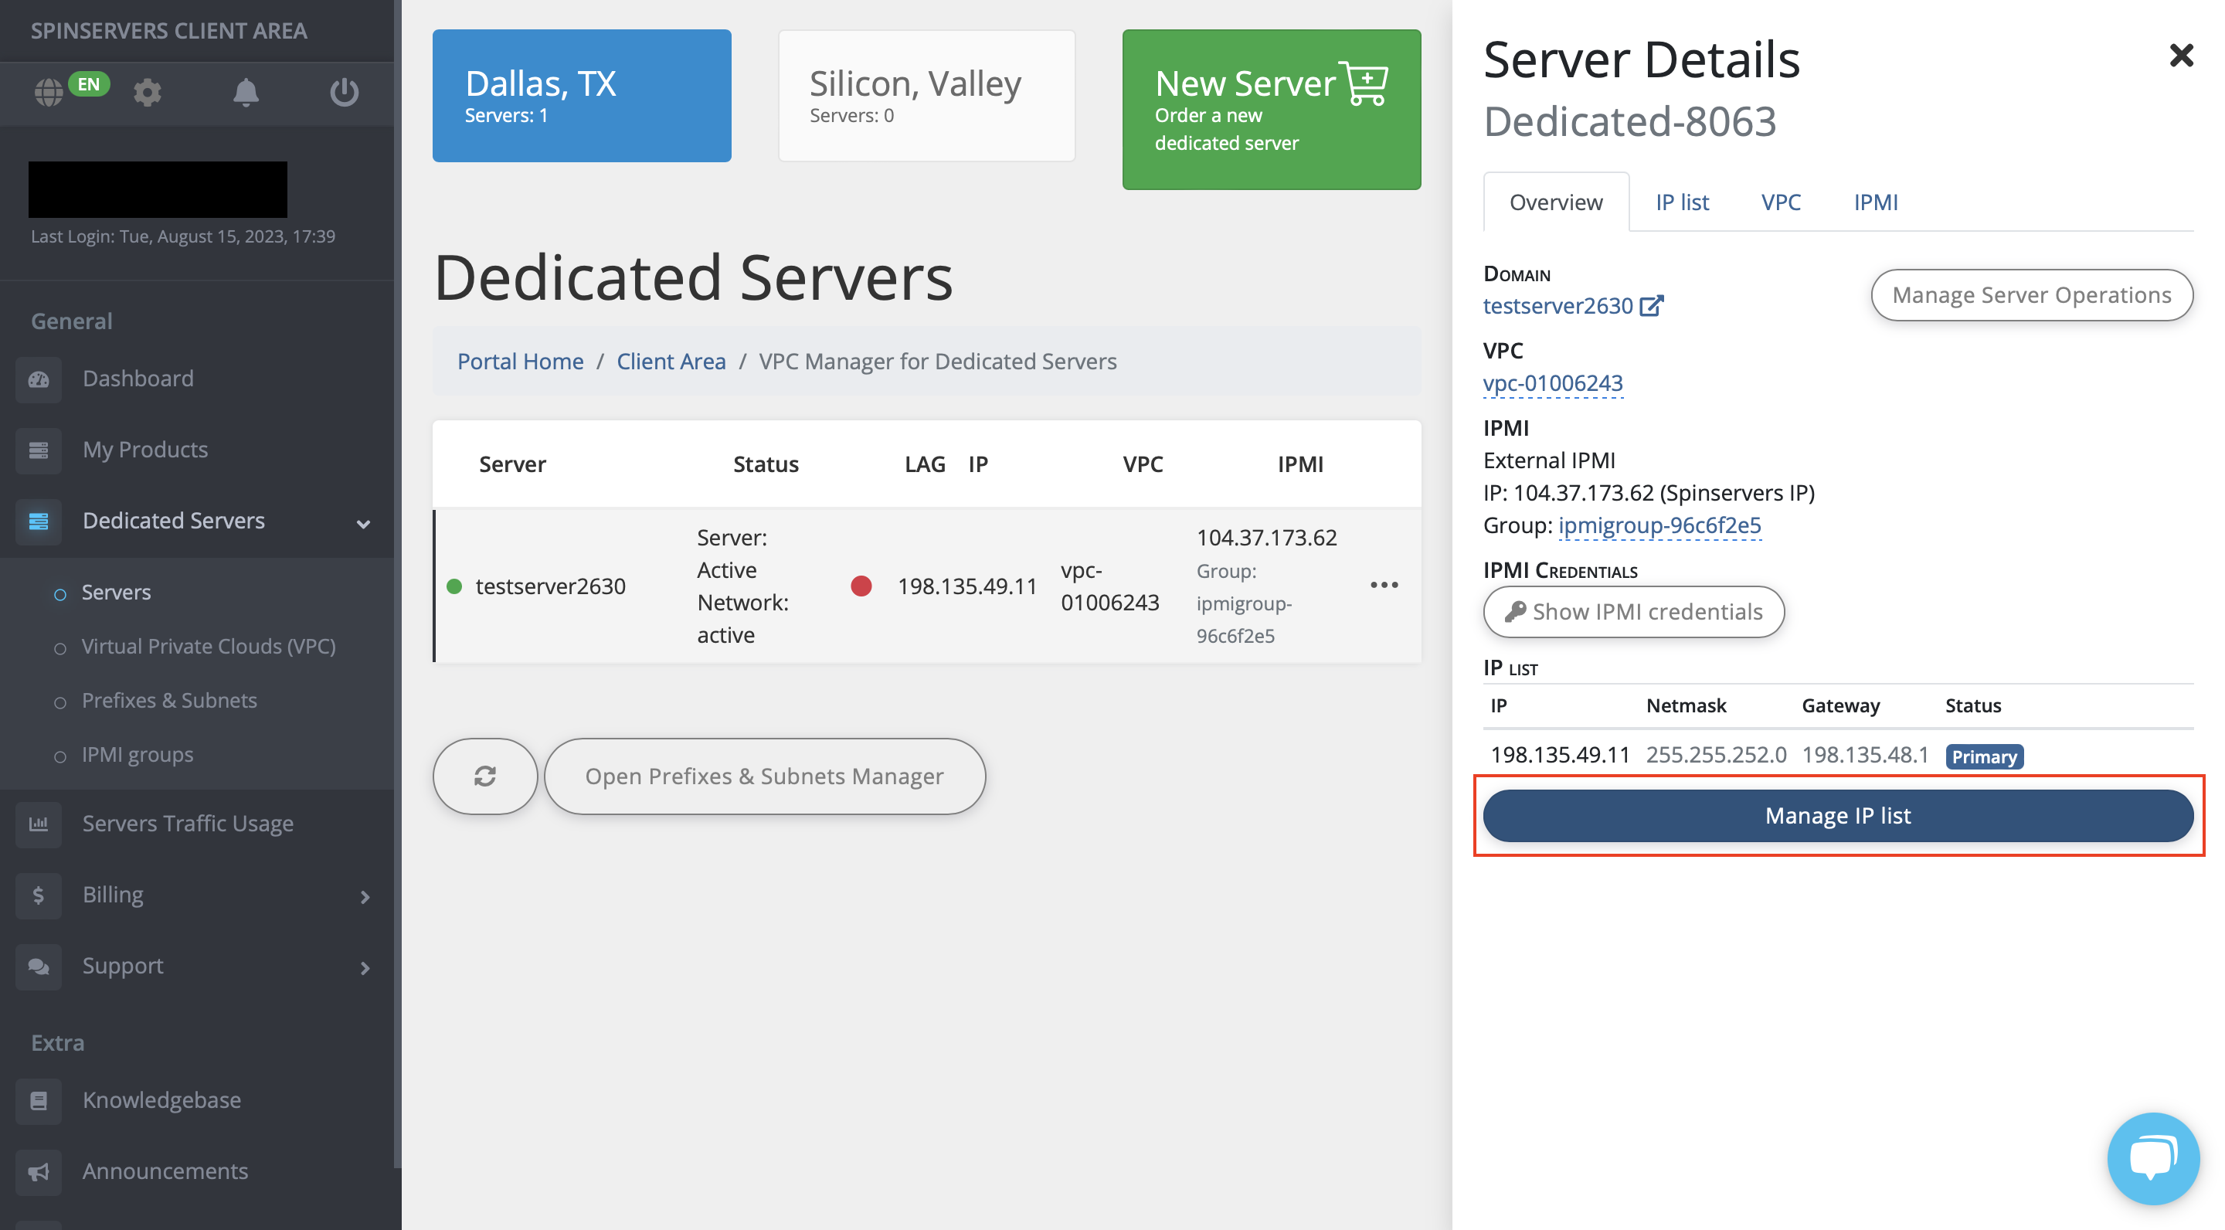Click the green status dot for testserver2630
Image resolution: width=2225 pixels, height=1230 pixels.
click(454, 586)
